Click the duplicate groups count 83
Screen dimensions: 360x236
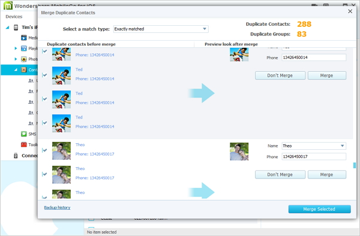(x=301, y=34)
